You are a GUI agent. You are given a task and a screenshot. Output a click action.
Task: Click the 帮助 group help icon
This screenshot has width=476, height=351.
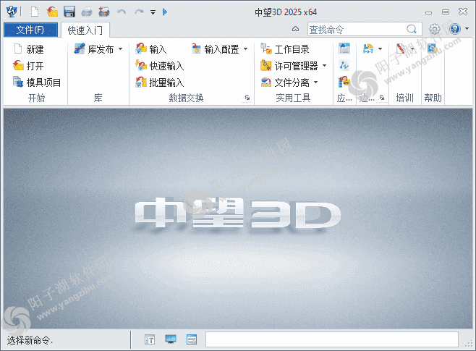click(432, 48)
